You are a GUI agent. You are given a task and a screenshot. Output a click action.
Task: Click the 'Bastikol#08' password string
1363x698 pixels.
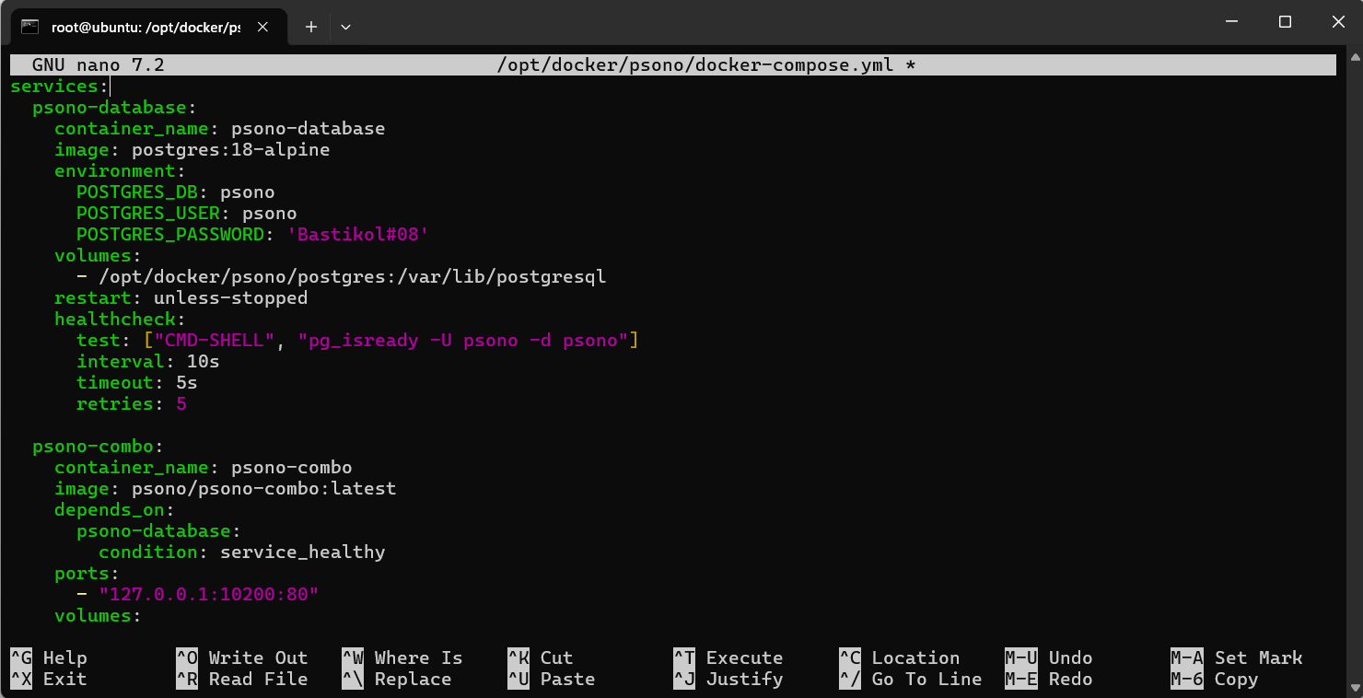tap(357, 235)
